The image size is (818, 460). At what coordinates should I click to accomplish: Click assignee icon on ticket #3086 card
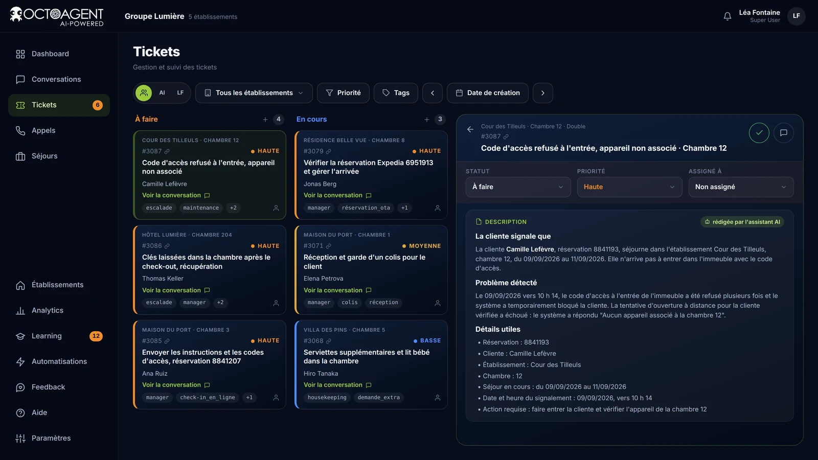coord(276,303)
